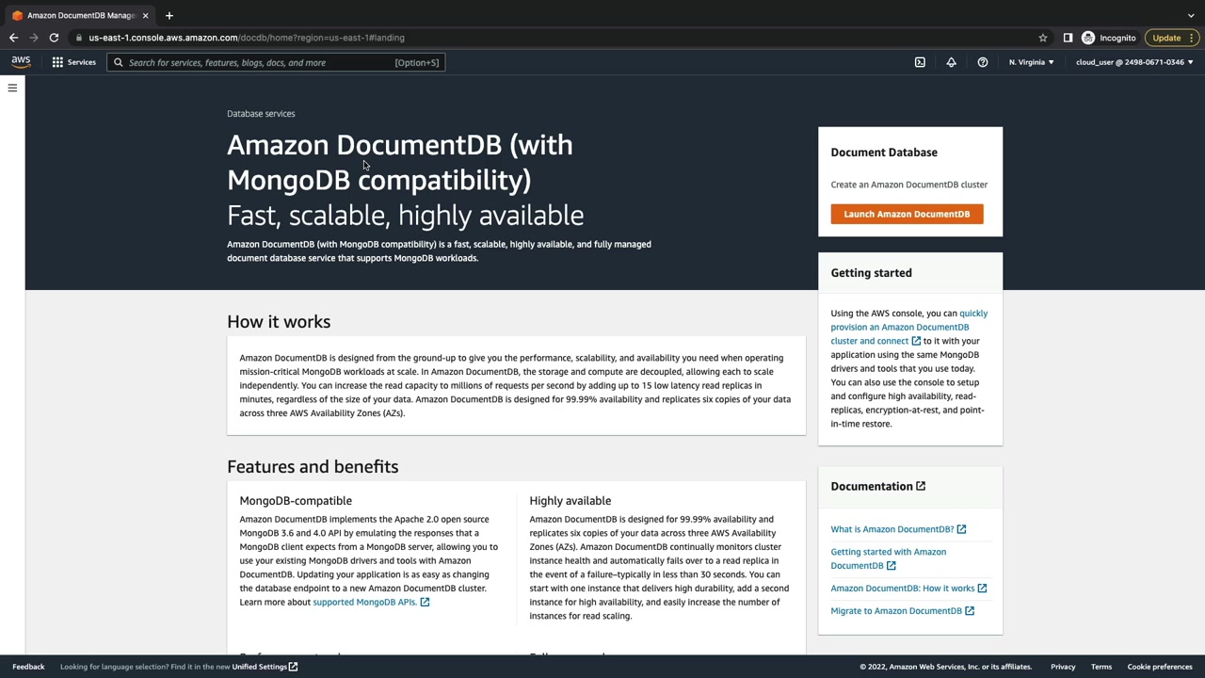
Task: Click the search magnifier icon
Action: click(119, 62)
